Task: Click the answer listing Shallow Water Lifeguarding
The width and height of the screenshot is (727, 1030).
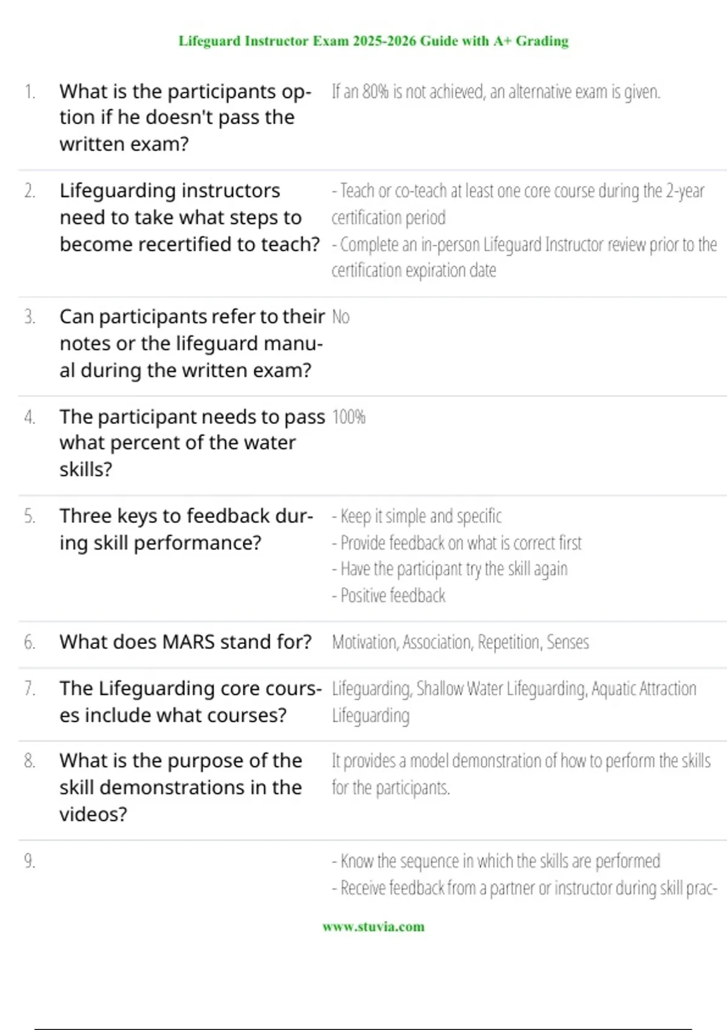Action: tap(514, 689)
